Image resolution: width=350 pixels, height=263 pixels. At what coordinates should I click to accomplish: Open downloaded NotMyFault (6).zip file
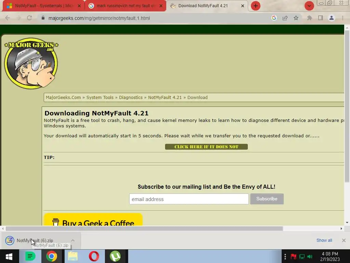pyautogui.click(x=35, y=241)
